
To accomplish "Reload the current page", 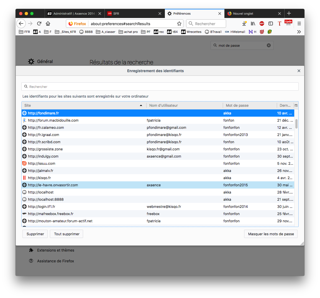I will coord(39,23).
